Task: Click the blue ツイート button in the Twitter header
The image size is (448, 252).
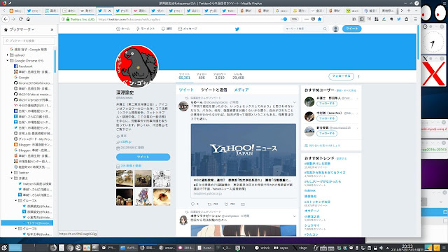Action: tap(351, 29)
